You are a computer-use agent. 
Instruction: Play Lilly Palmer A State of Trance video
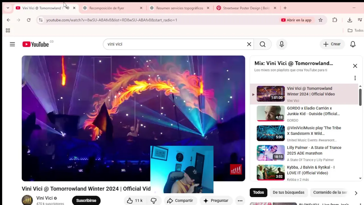point(304,153)
